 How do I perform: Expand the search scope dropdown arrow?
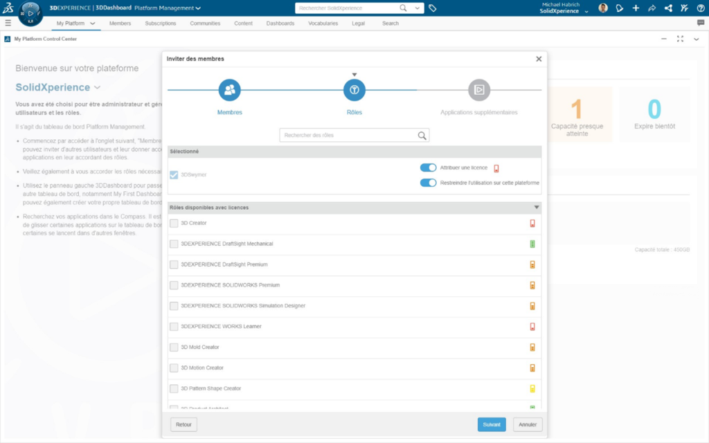click(417, 8)
